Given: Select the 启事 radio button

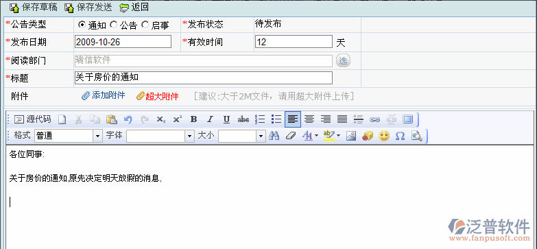Looking at the screenshot, I should click(145, 25).
